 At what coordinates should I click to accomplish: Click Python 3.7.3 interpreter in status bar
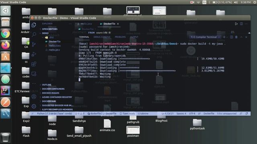tap(55, 114)
